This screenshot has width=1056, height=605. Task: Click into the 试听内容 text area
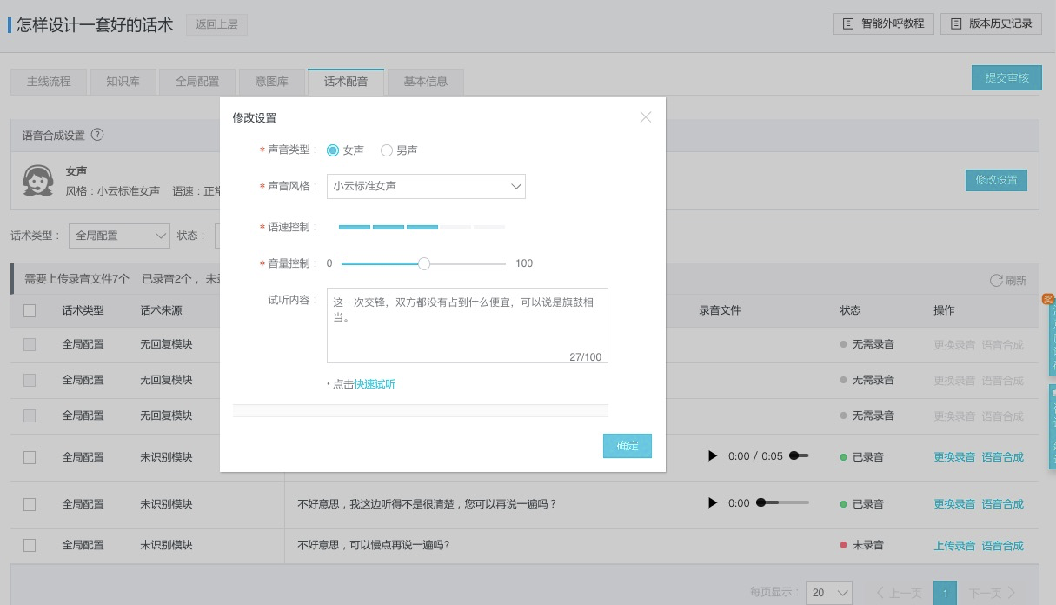pyautogui.click(x=468, y=325)
